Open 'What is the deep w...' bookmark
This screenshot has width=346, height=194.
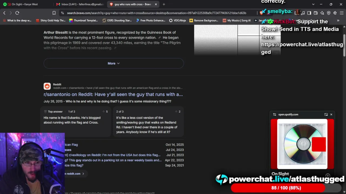tap(17, 20)
